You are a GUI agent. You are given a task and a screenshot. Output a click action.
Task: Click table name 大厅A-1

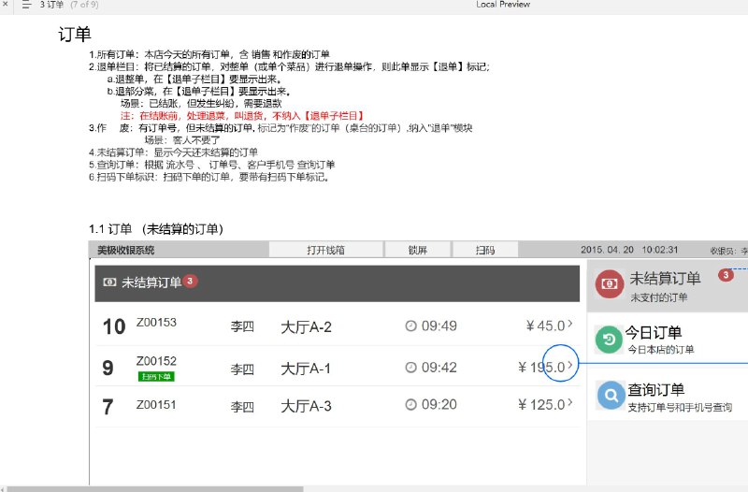pos(306,369)
